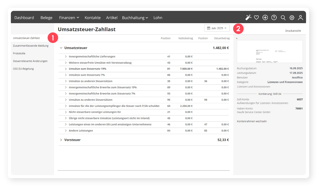Open the Jahr 2025 period dropdown
Screen dimensions: 320x189
click(217, 28)
